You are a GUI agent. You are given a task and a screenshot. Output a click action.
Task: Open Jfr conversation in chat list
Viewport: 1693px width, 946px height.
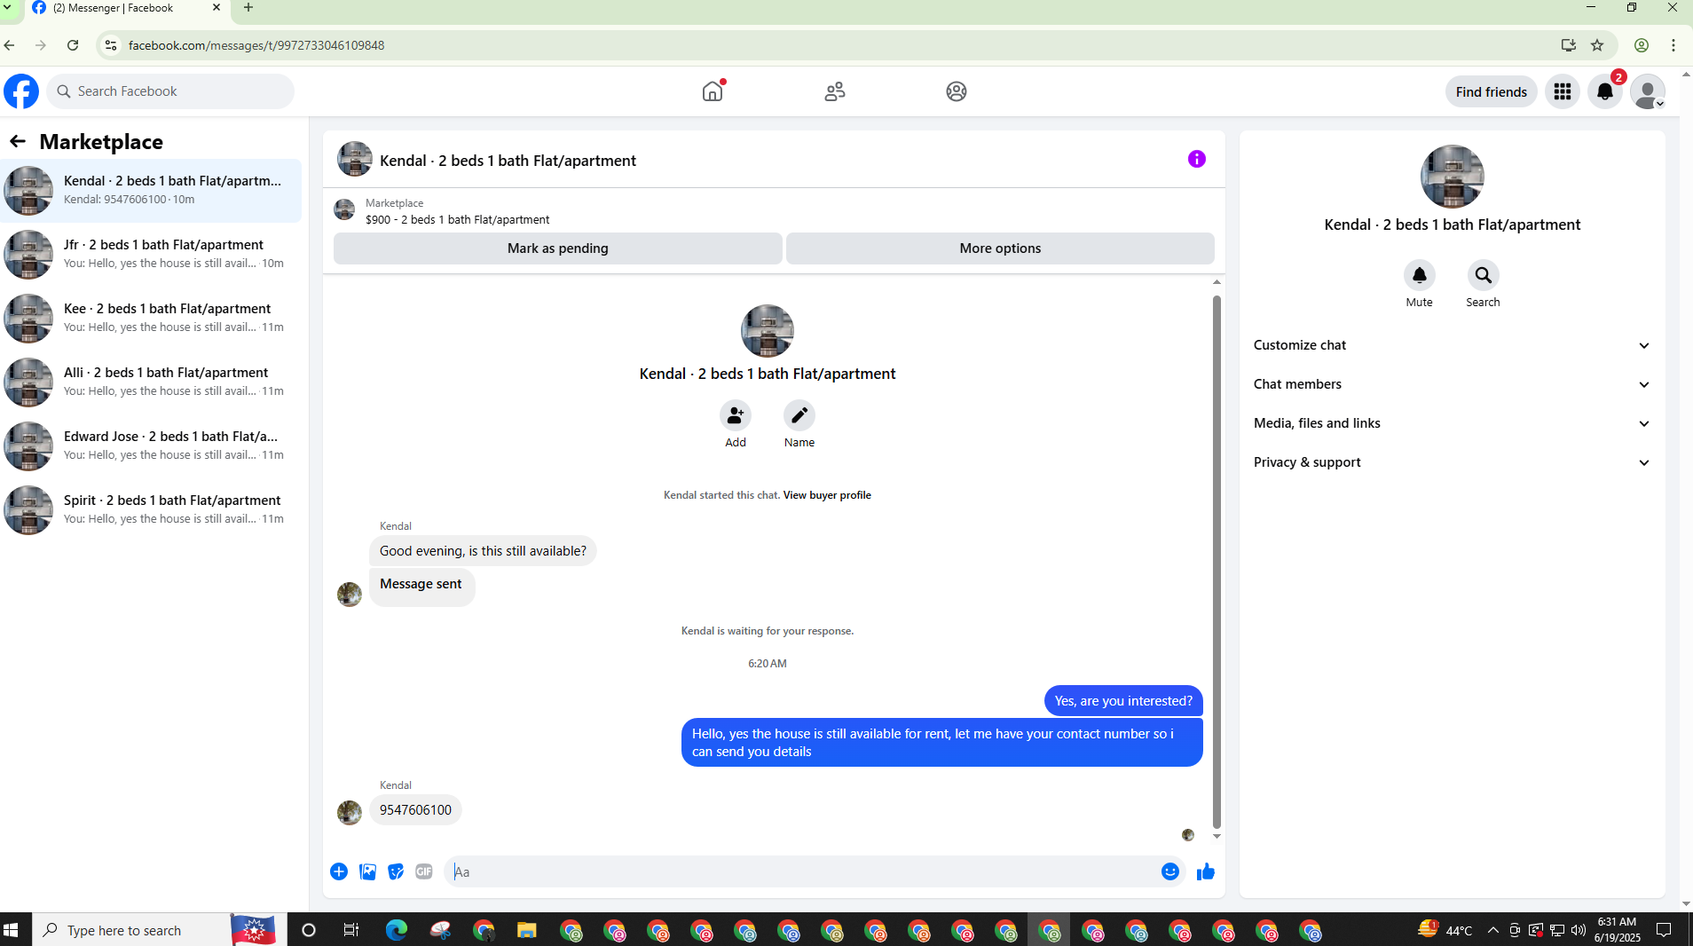coord(151,255)
